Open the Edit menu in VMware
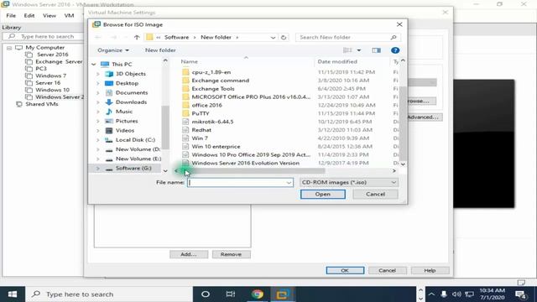The height and width of the screenshot is (302, 537). coord(29,16)
